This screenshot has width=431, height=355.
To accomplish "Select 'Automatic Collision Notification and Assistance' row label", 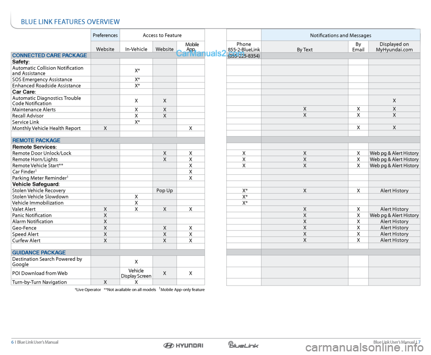I will 48,70.
